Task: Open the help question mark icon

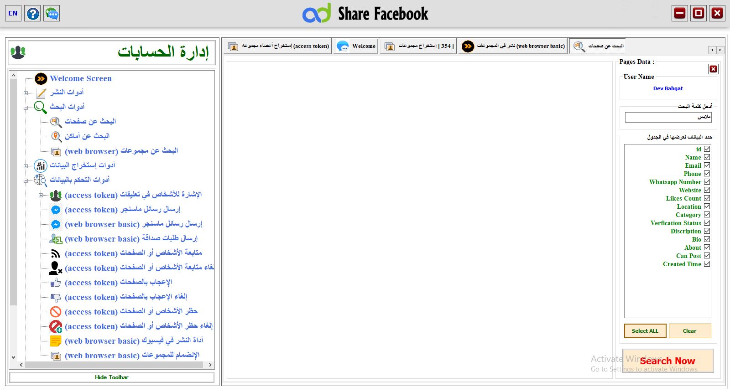Action: [33, 13]
